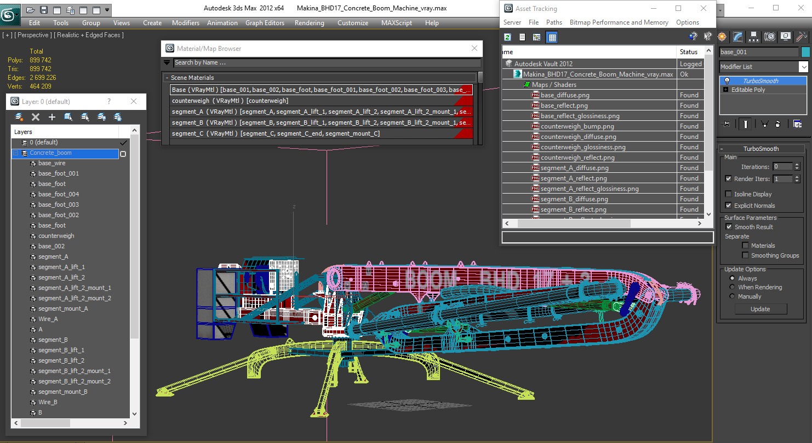Expand the Editable Poly plus sign
Screen dimensions: 812x443
pos(726,90)
